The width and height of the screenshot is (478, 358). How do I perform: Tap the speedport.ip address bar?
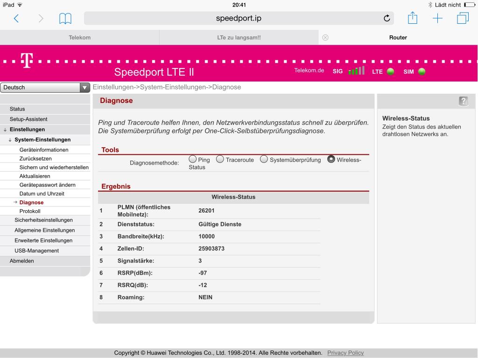[239, 18]
